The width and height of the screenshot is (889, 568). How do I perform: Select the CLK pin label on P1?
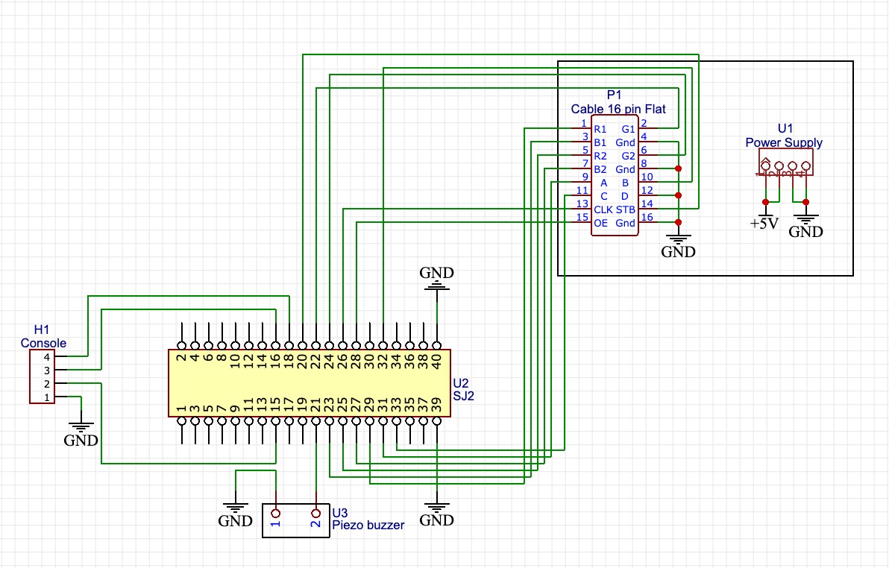(x=603, y=209)
